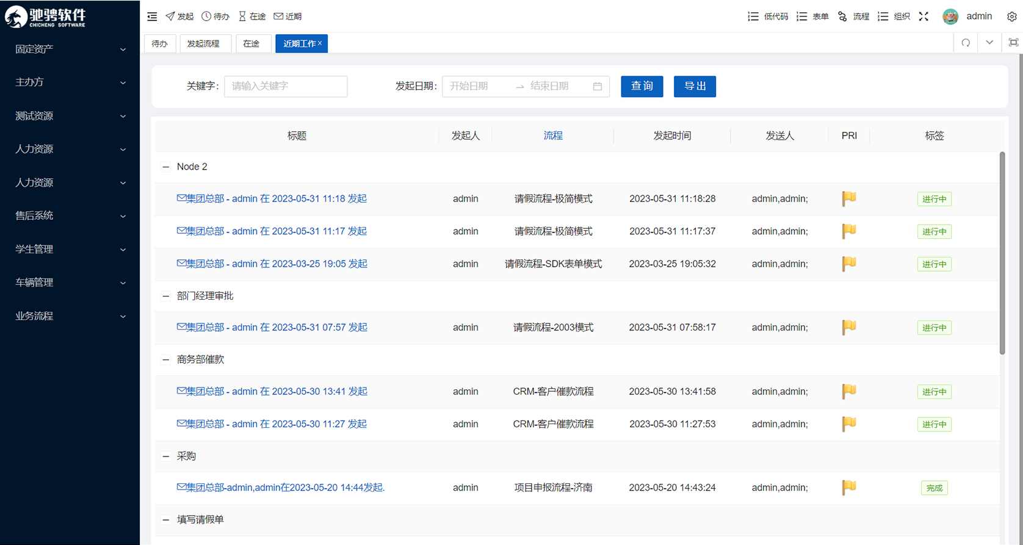Open work item started 2023-05-31 07:57
This screenshot has width=1023, height=545.
click(272, 327)
